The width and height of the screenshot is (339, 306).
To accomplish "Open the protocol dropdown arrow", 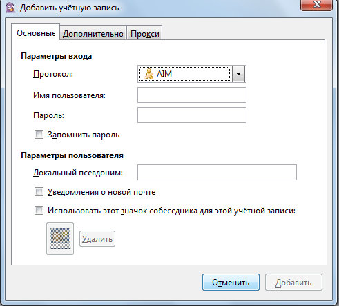I will coord(238,74).
